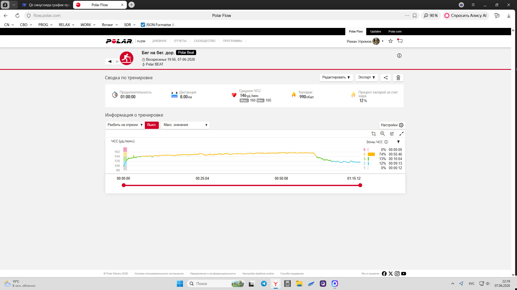Click the treadmill running sport icon
This screenshot has height=290, width=517.
point(127,58)
